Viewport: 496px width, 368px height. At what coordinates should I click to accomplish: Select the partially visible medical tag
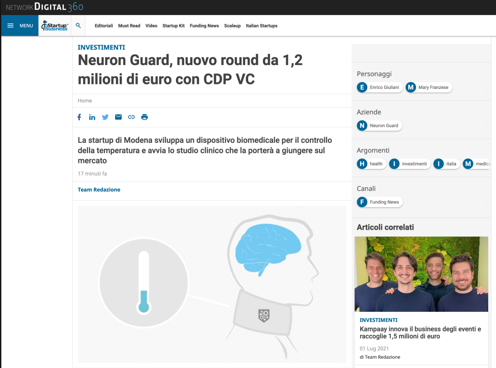(477, 164)
